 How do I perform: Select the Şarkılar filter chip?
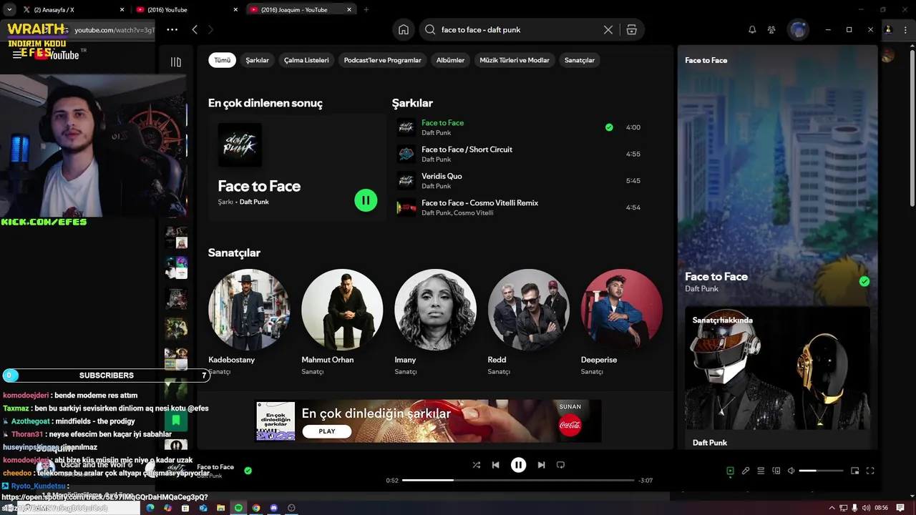[257, 60]
